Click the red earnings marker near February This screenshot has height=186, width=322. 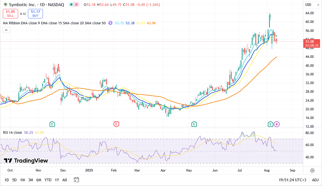[x=116, y=124]
